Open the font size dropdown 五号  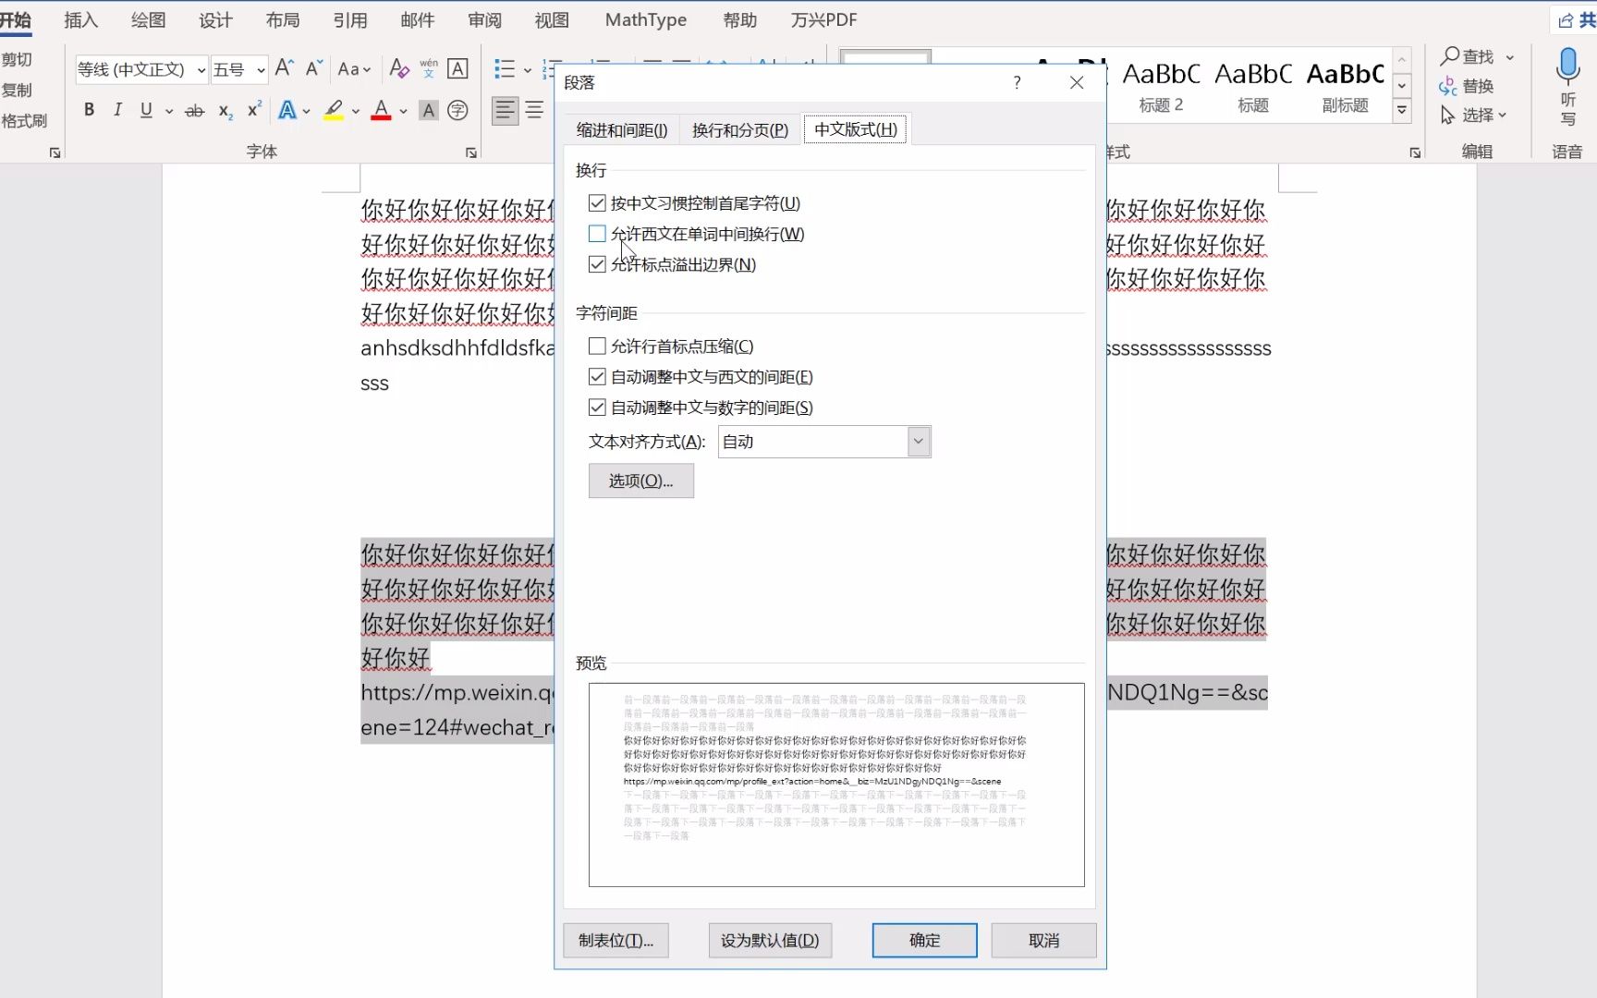point(262,69)
